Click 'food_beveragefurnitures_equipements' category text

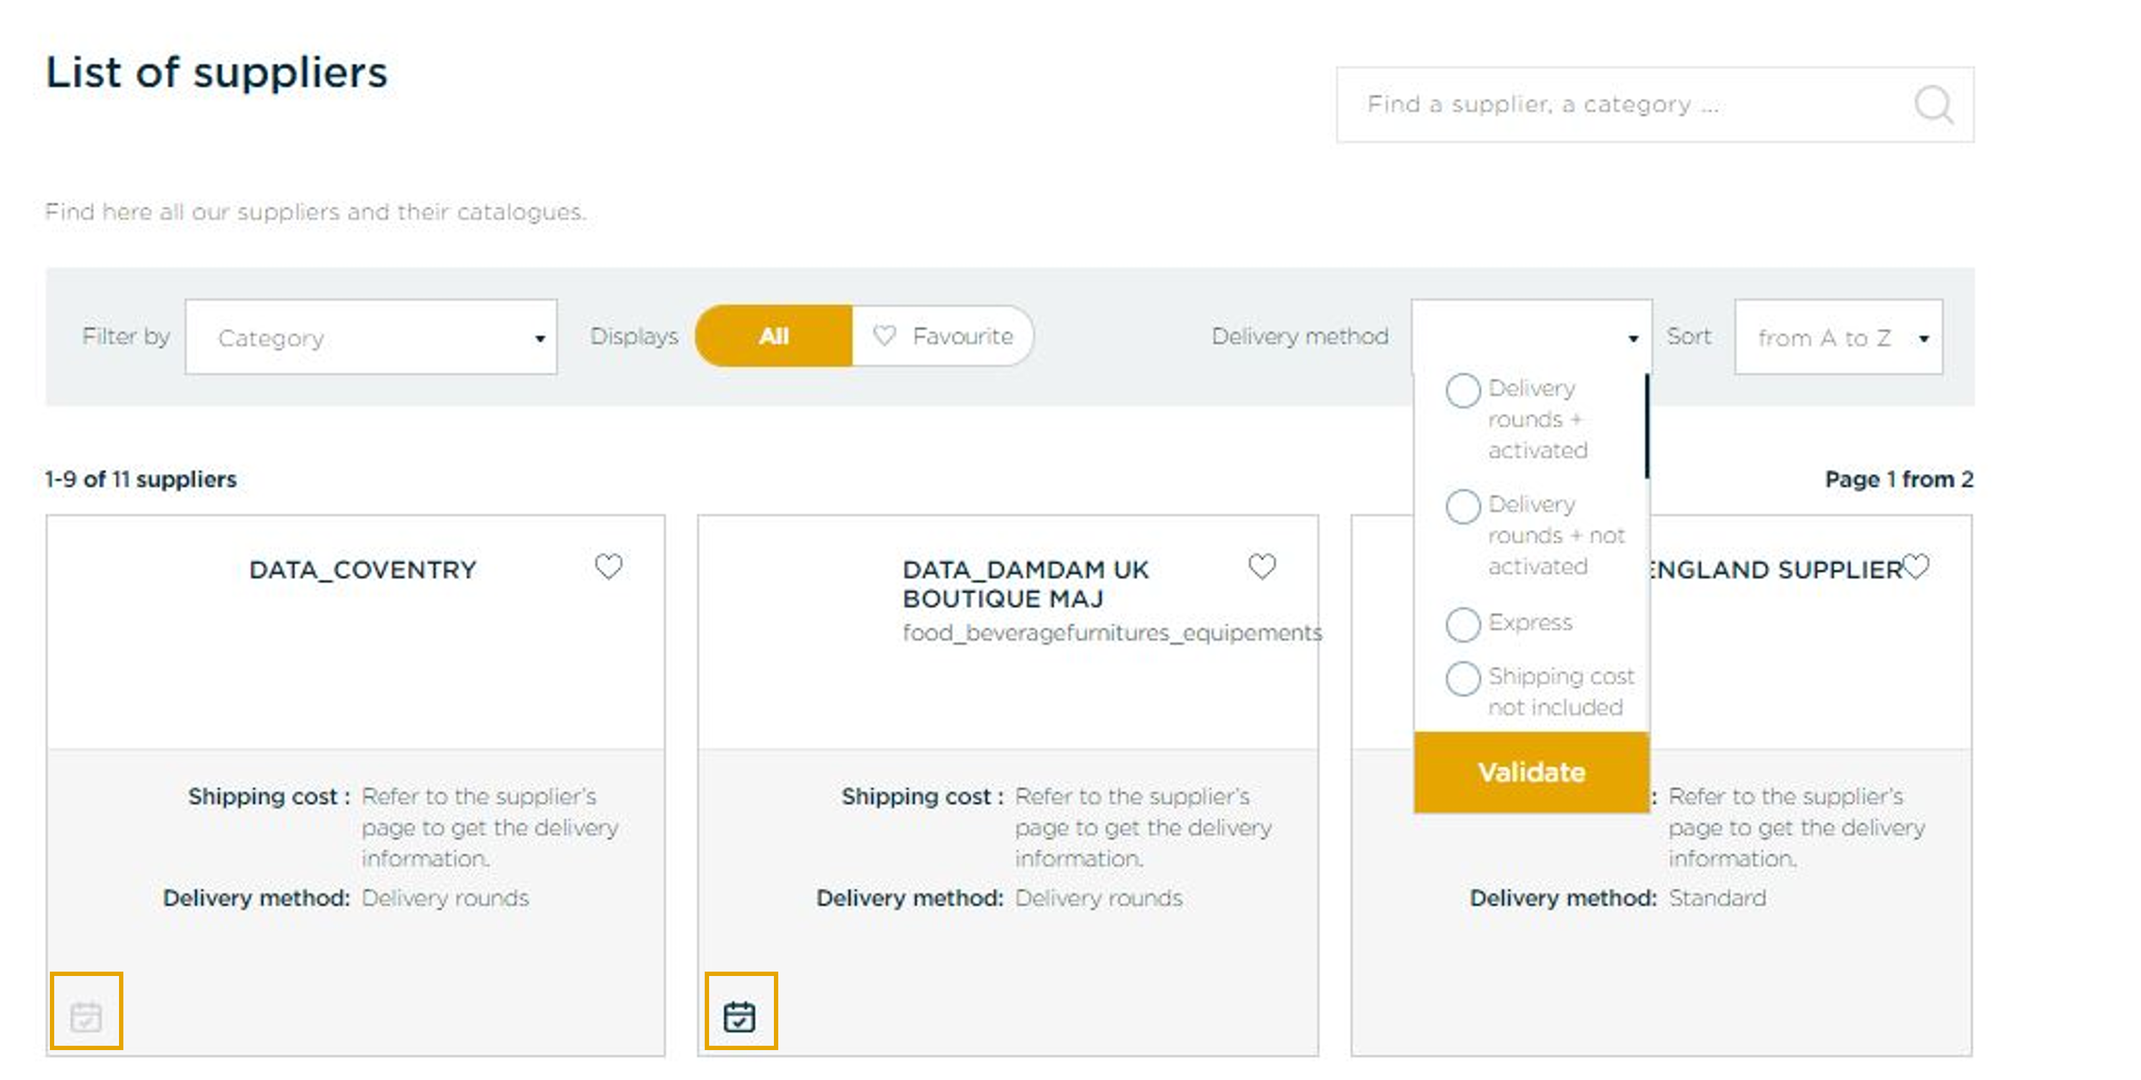1112,633
